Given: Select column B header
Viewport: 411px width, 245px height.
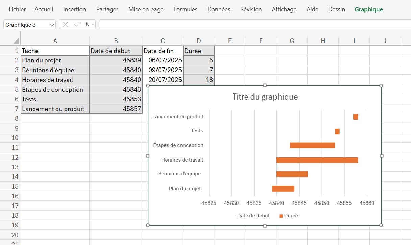Looking at the screenshot, I should 116,40.
